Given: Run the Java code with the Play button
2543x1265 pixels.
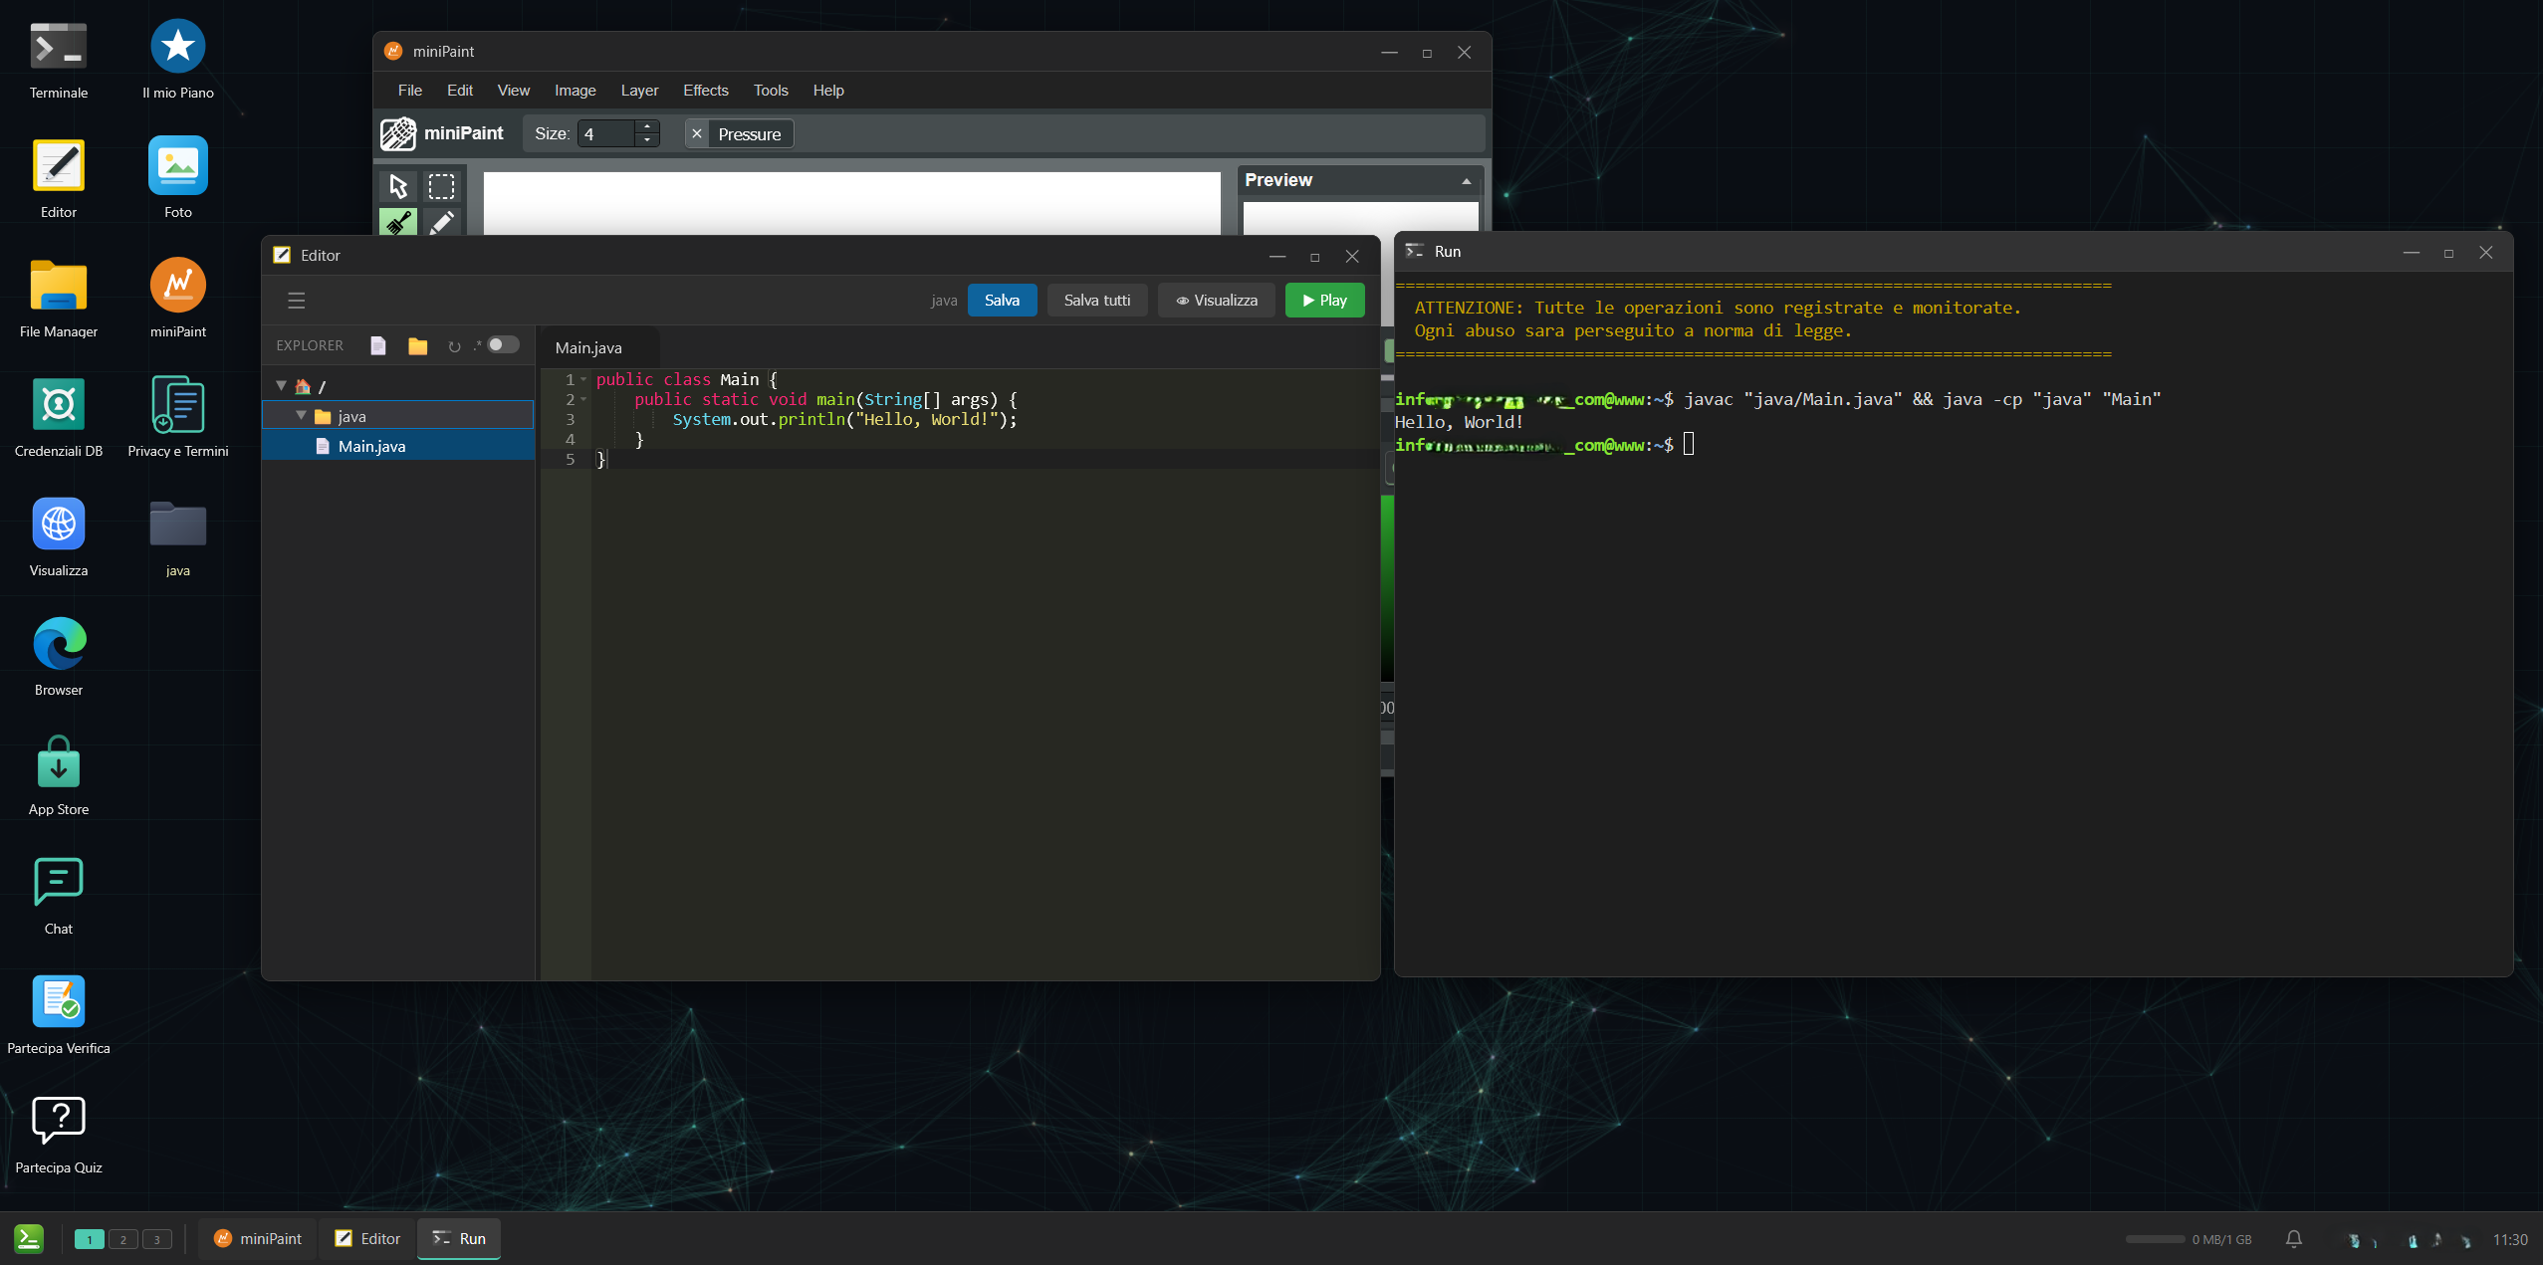Looking at the screenshot, I should tap(1324, 300).
